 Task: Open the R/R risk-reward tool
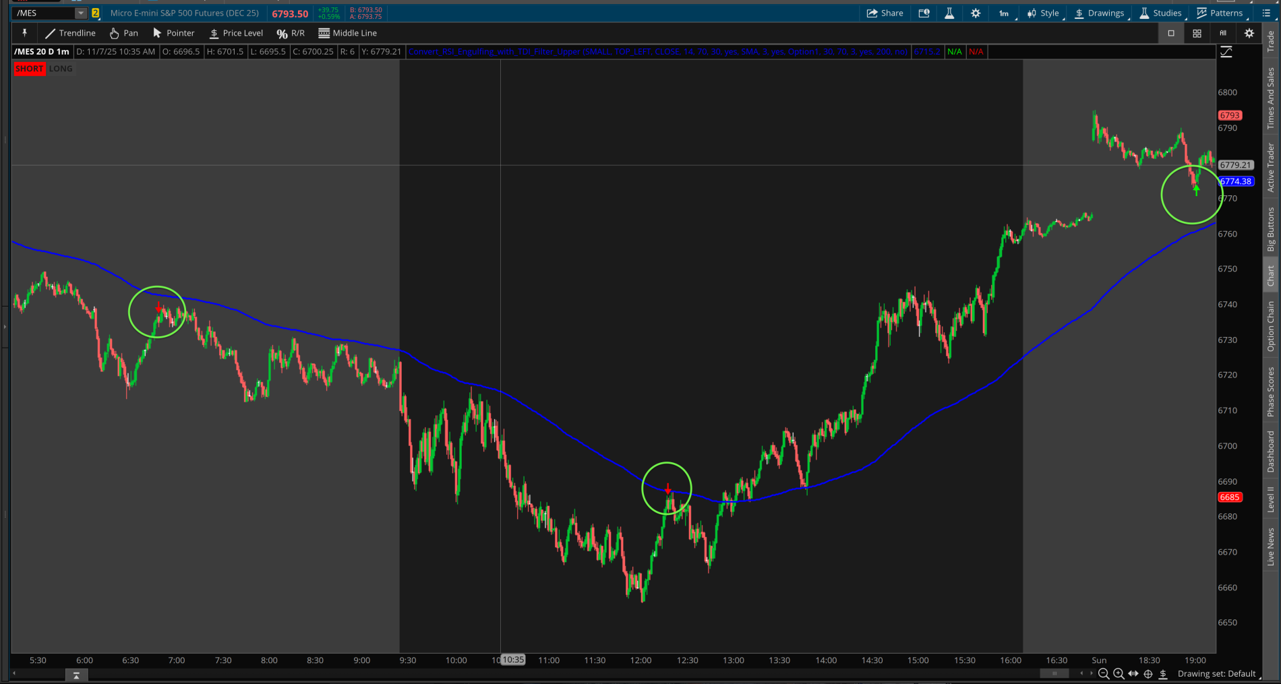pos(290,32)
